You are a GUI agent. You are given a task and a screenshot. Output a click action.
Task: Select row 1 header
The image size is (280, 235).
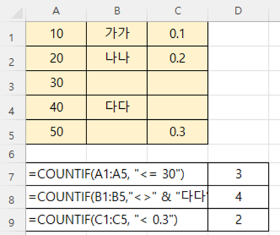click(x=13, y=34)
